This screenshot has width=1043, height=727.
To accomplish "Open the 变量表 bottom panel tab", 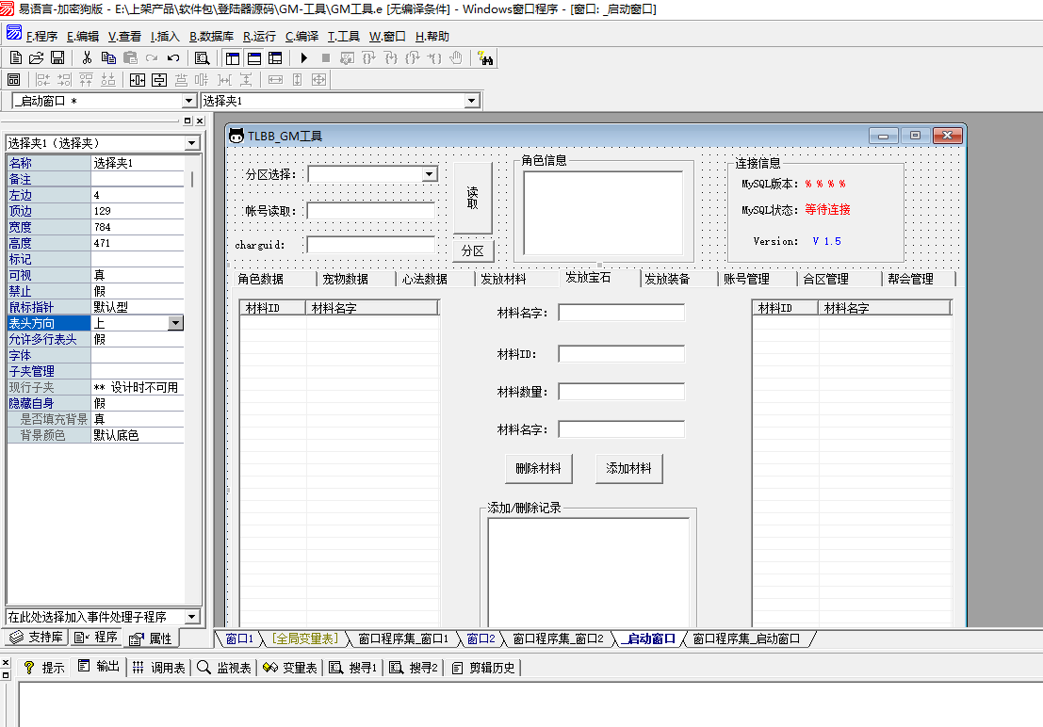I will [292, 668].
